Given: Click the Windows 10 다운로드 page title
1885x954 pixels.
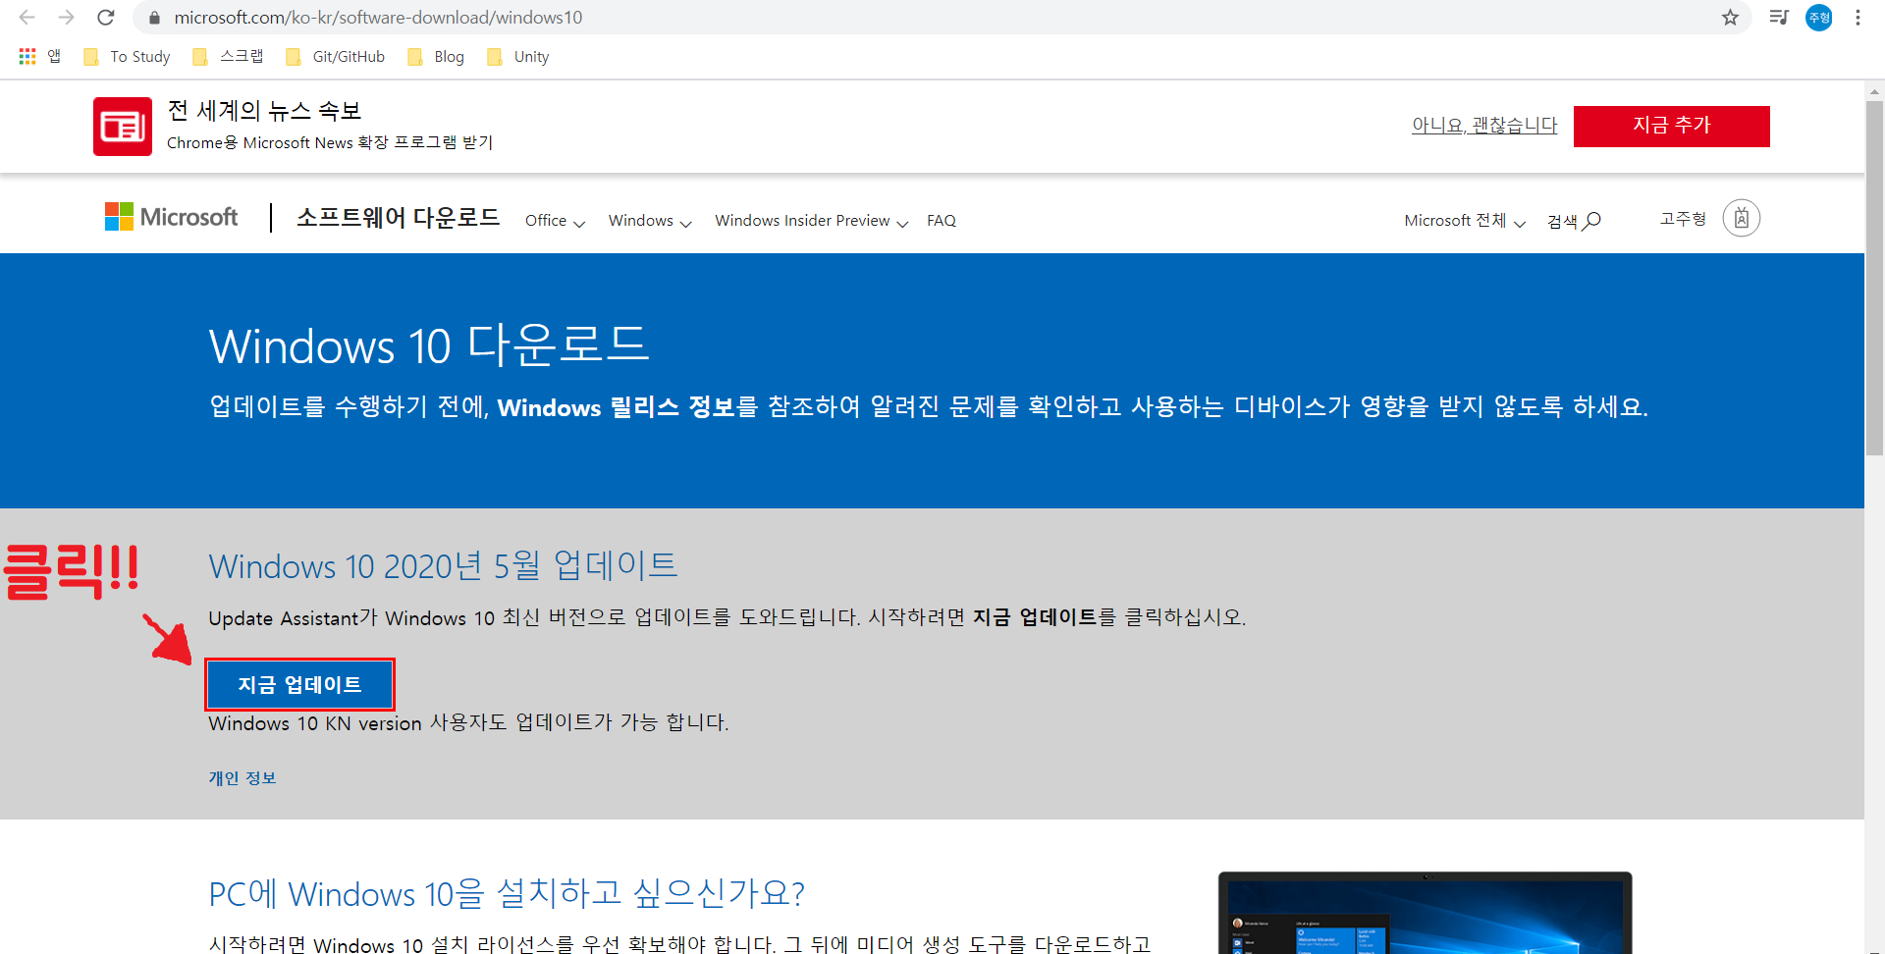Looking at the screenshot, I should coord(429,345).
